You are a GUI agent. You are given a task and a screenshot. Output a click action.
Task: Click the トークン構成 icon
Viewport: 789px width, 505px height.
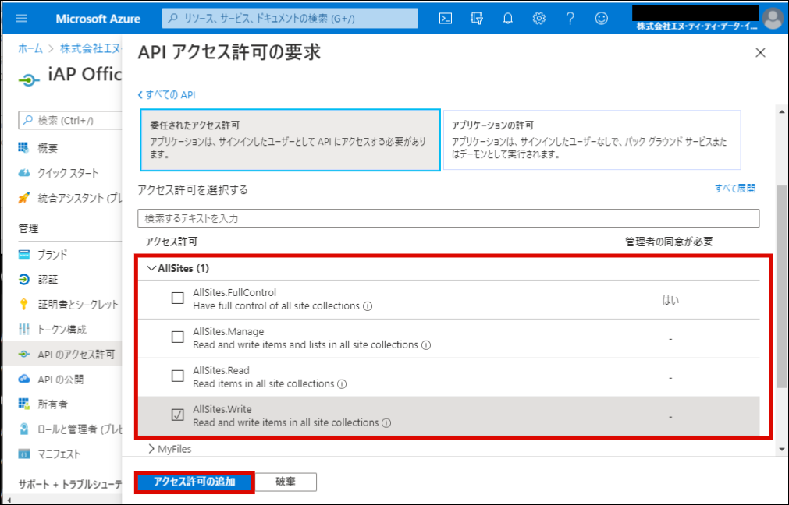23,329
